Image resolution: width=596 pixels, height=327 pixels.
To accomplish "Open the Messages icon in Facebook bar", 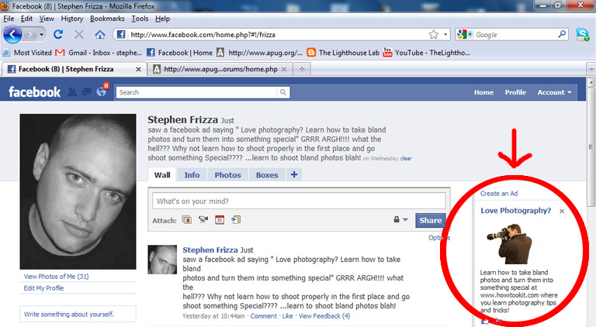I will (x=87, y=91).
